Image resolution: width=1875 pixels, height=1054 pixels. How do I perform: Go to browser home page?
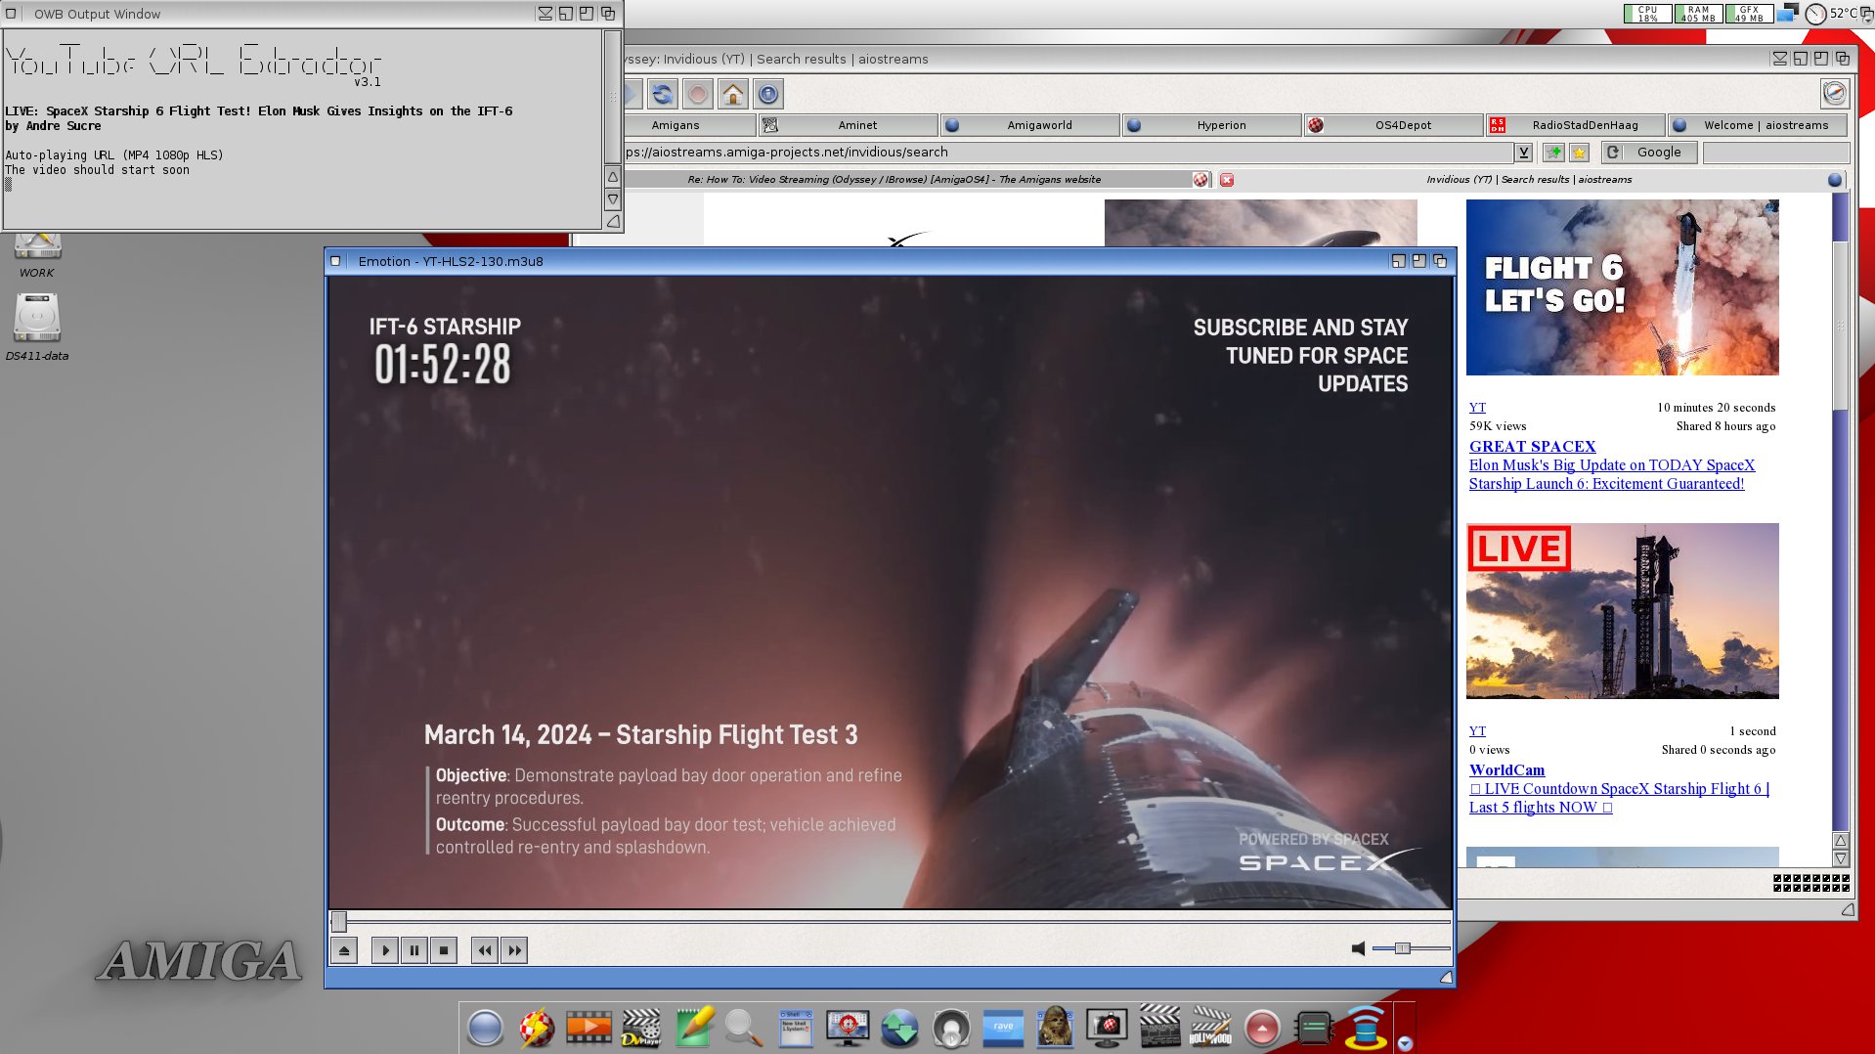(733, 95)
